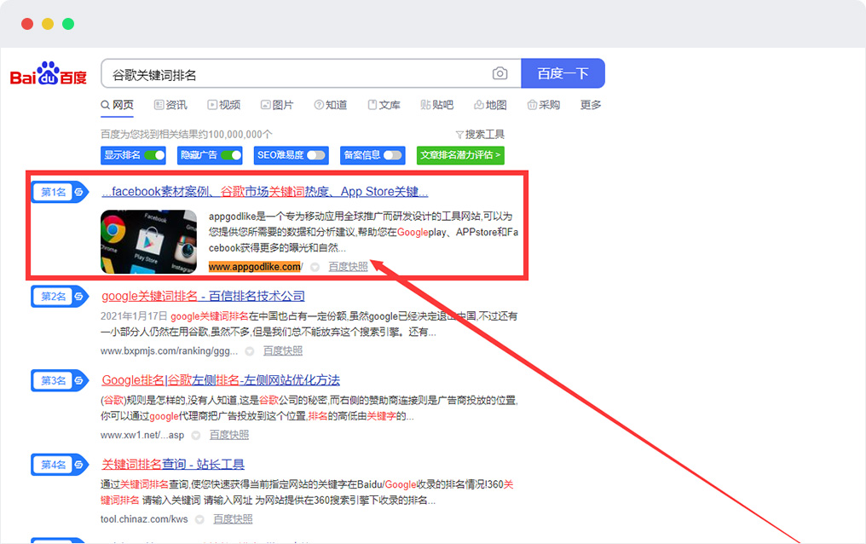Click the 第2名 rank badge icon

click(60, 297)
